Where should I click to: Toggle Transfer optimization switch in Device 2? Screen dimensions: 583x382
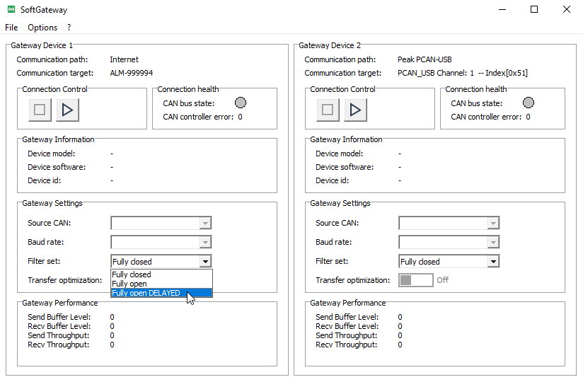(416, 280)
